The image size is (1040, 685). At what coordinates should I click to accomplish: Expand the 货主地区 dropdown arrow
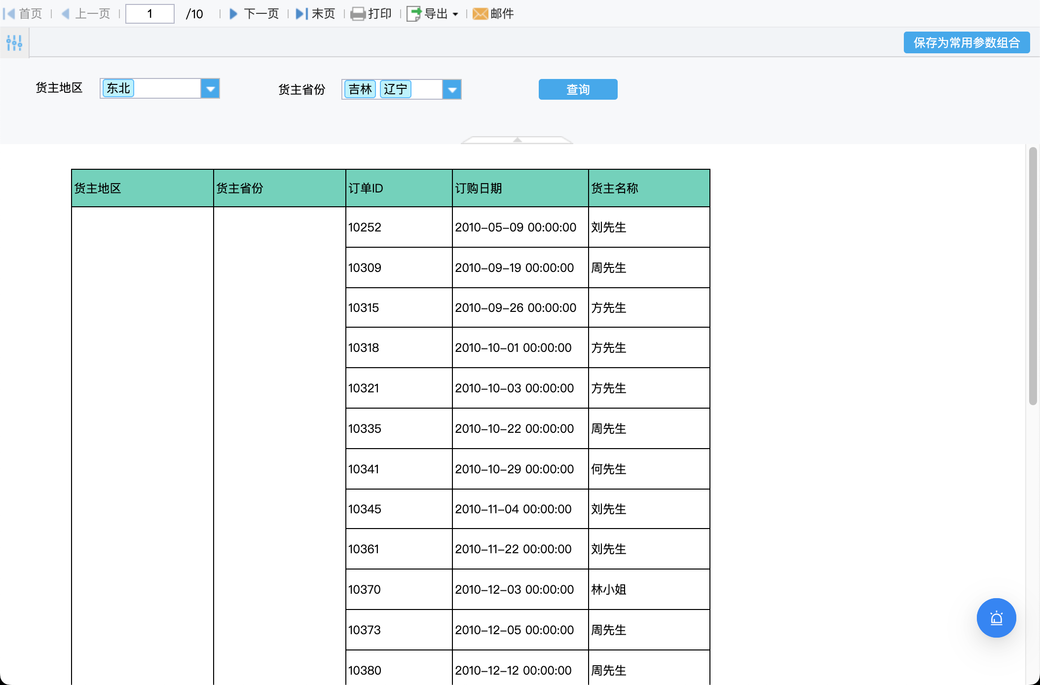(210, 89)
